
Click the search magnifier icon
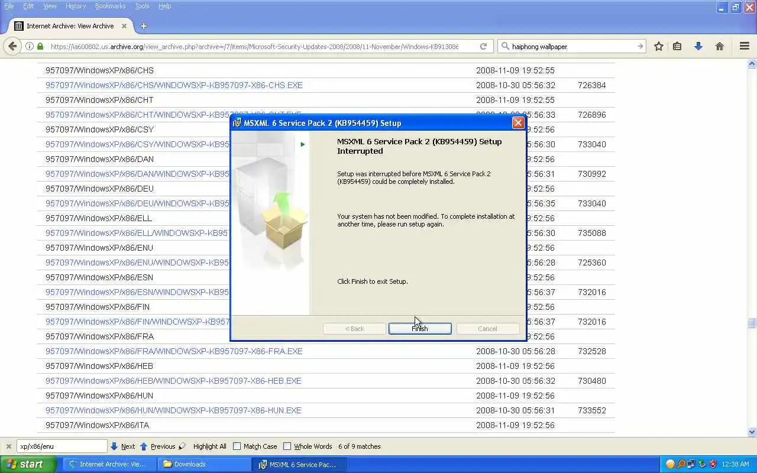[505, 46]
